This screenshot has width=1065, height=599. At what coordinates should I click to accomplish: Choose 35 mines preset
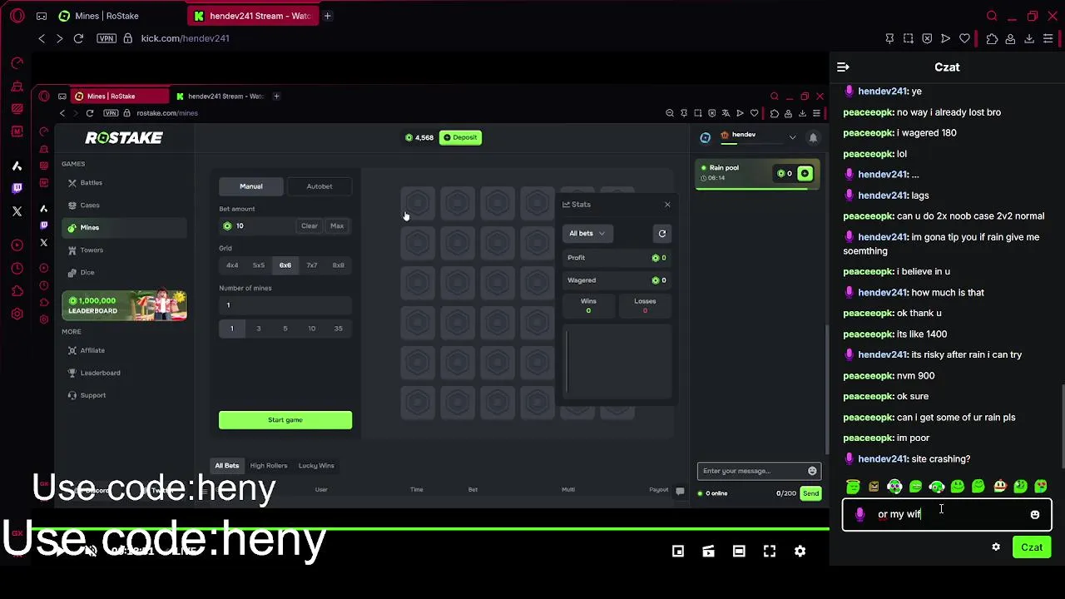339,329
